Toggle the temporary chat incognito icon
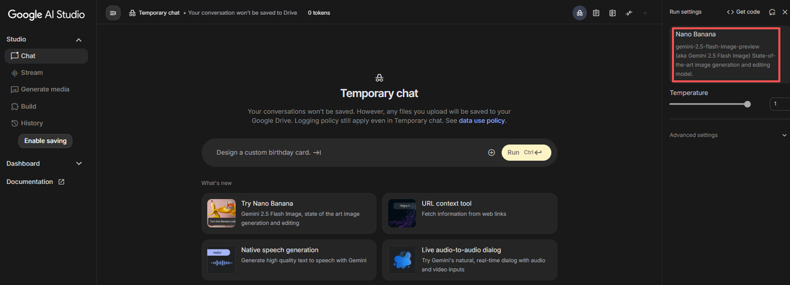The width and height of the screenshot is (790, 285). pyautogui.click(x=580, y=13)
